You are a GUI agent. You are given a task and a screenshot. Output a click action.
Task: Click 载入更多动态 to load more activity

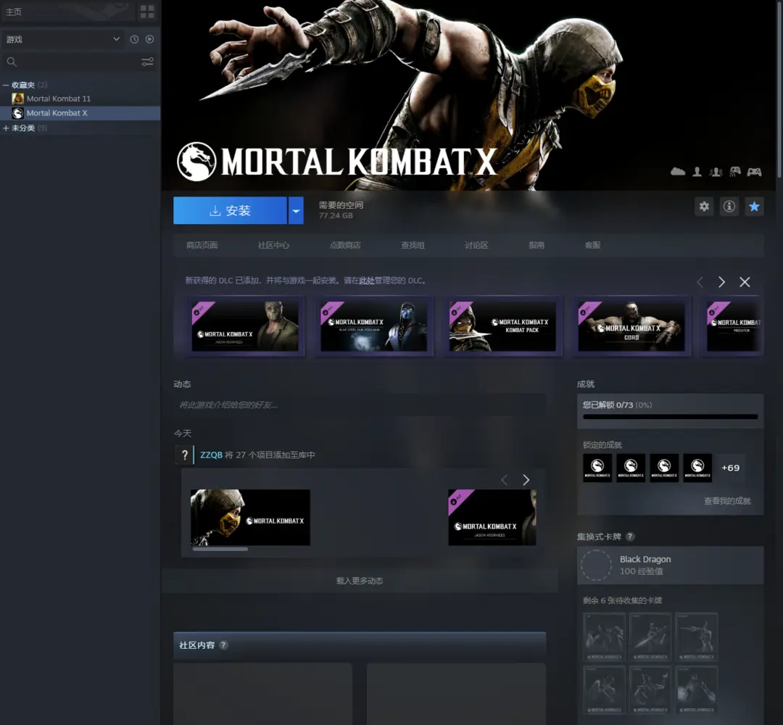[x=360, y=581]
